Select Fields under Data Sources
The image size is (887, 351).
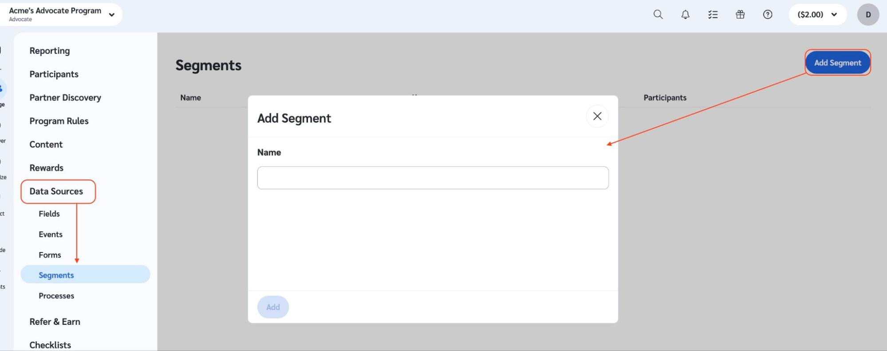[x=49, y=214]
